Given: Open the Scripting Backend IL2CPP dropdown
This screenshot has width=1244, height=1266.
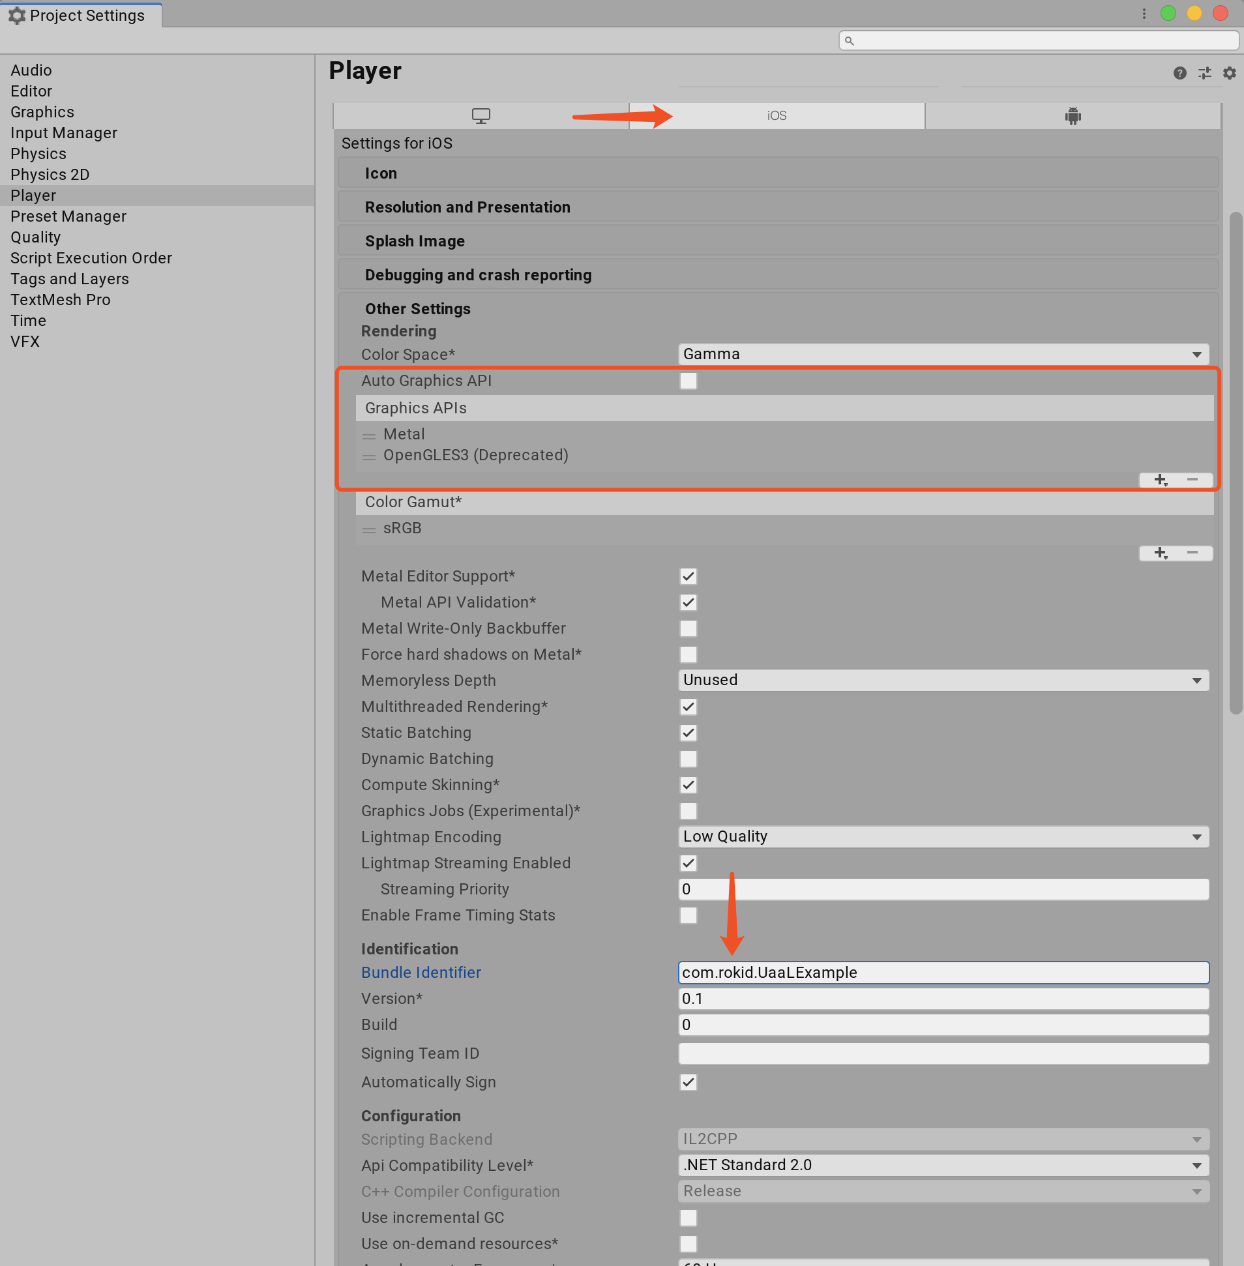Looking at the screenshot, I should click(943, 1140).
